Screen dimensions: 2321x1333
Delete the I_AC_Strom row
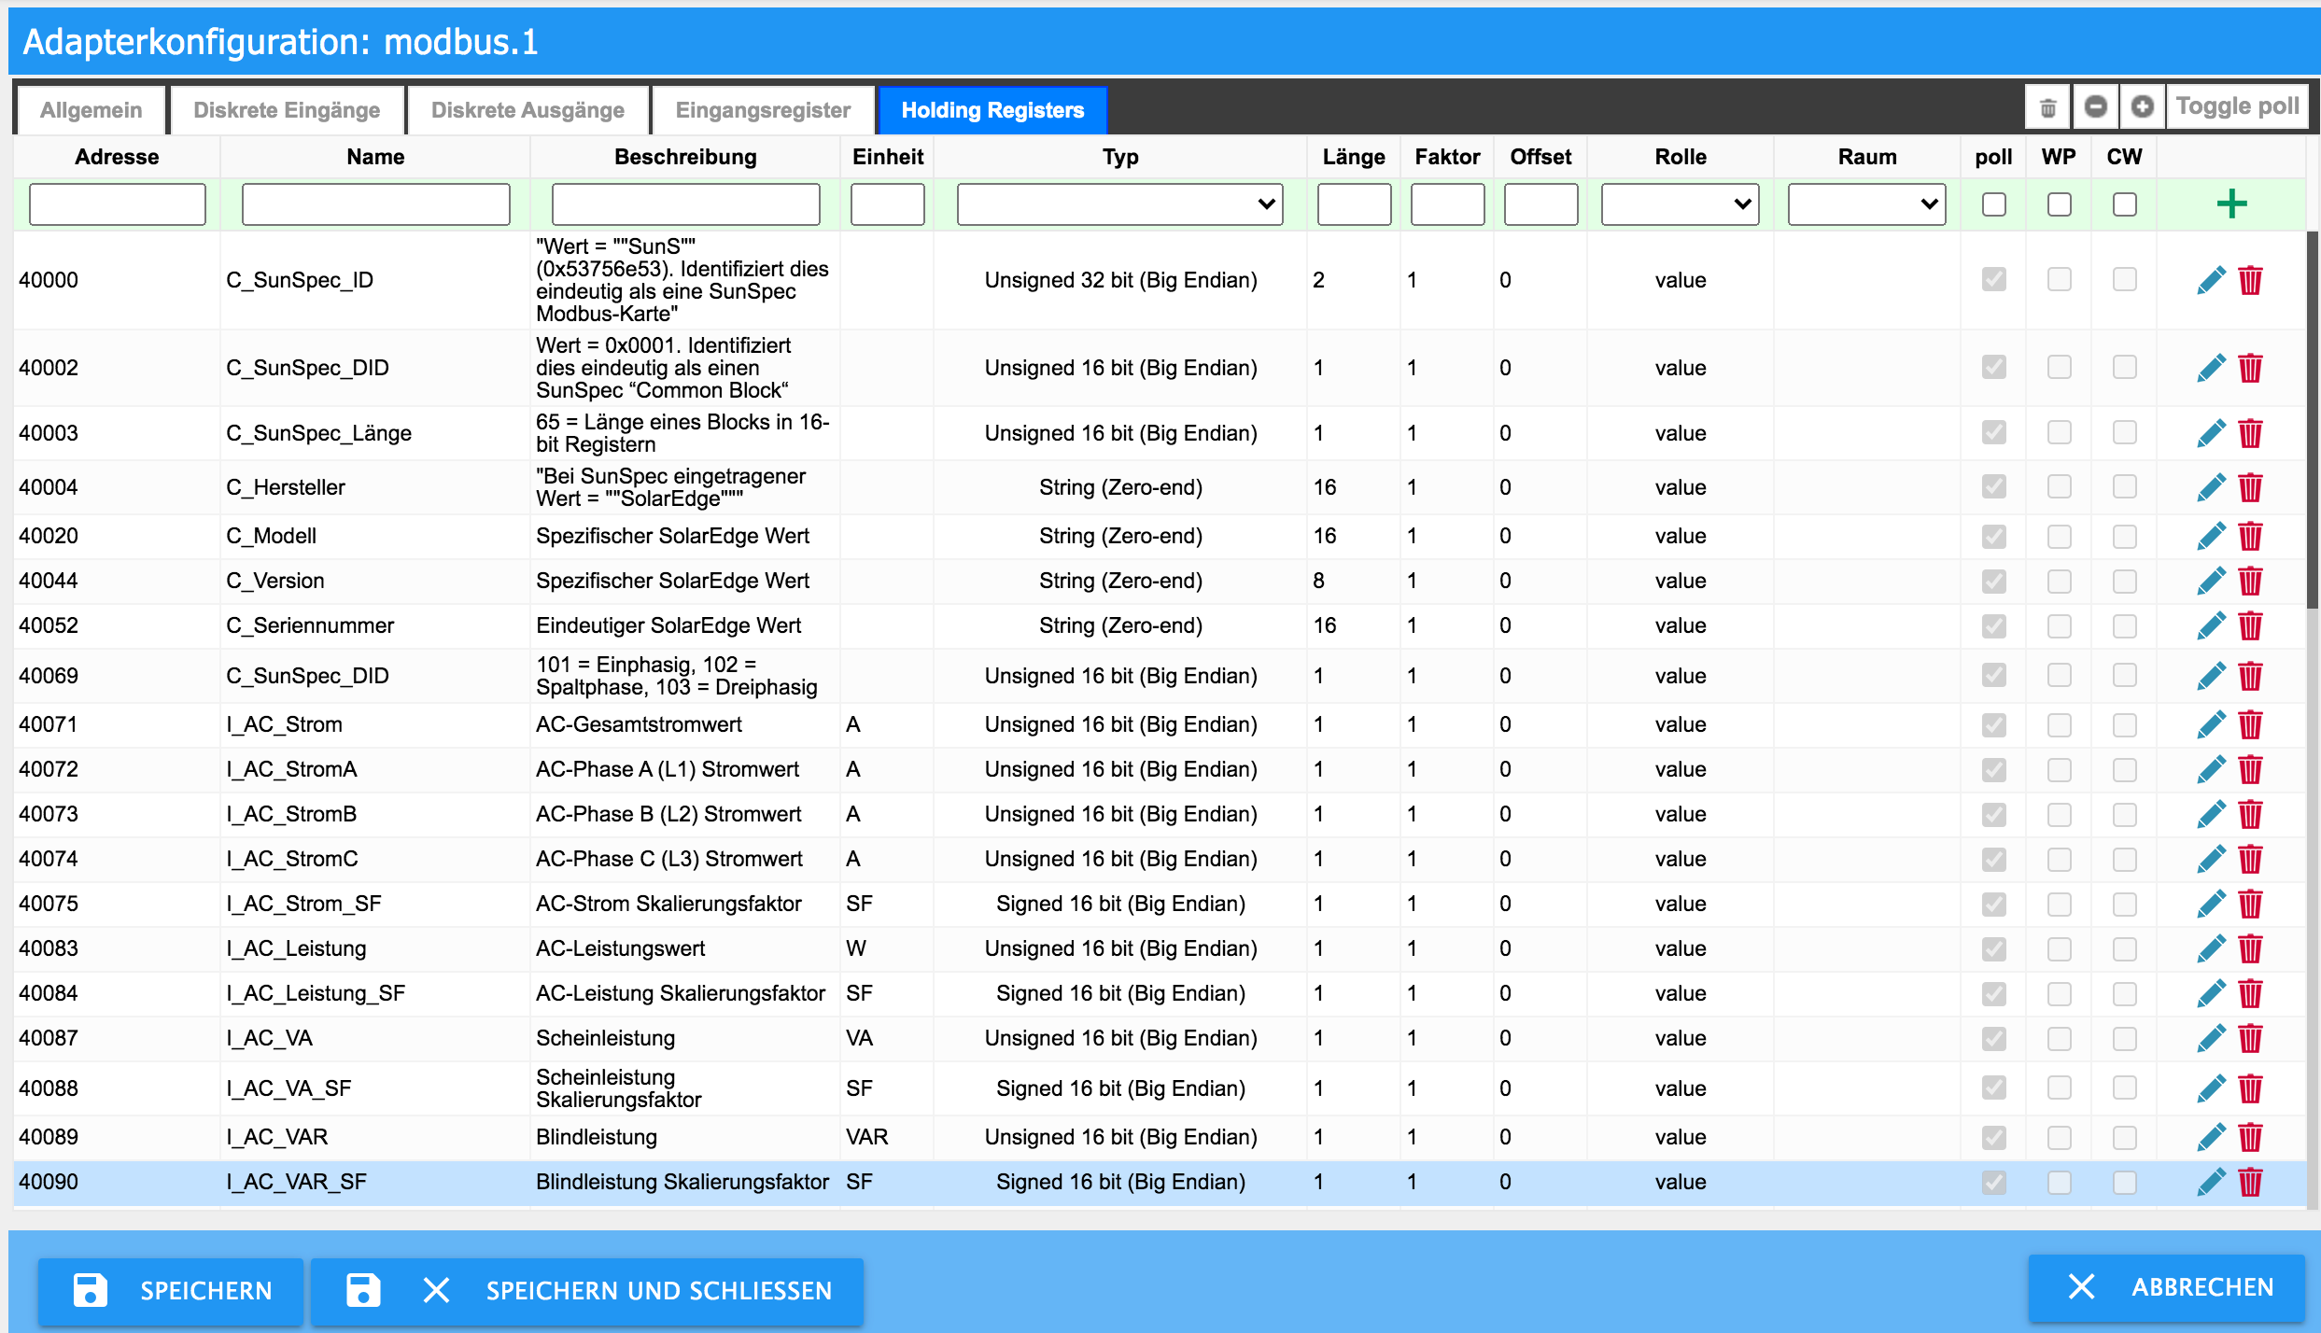[2250, 724]
